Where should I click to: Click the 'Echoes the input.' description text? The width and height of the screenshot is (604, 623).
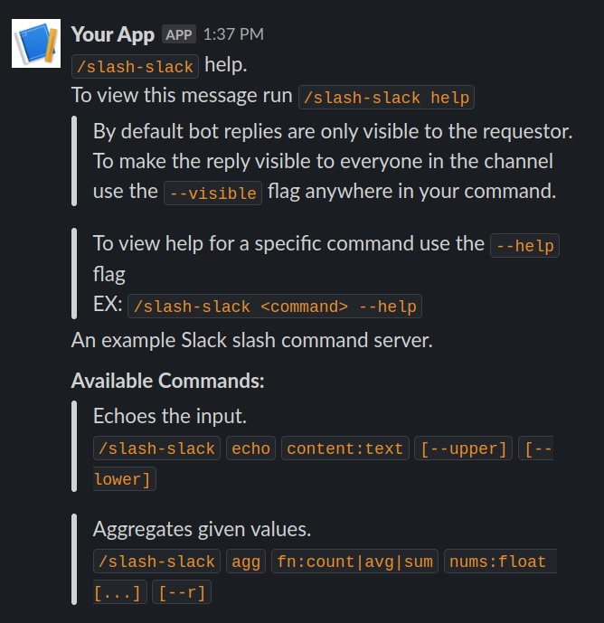170,417
